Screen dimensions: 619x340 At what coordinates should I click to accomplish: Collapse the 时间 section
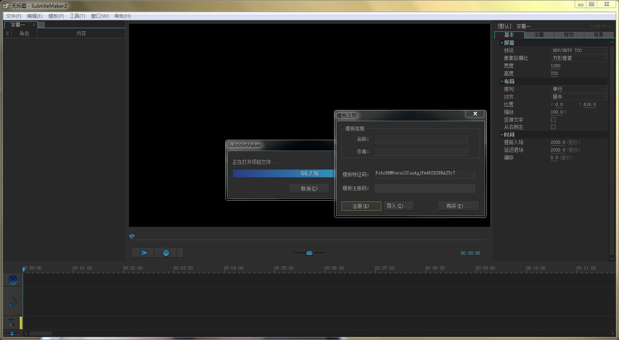(x=502, y=135)
